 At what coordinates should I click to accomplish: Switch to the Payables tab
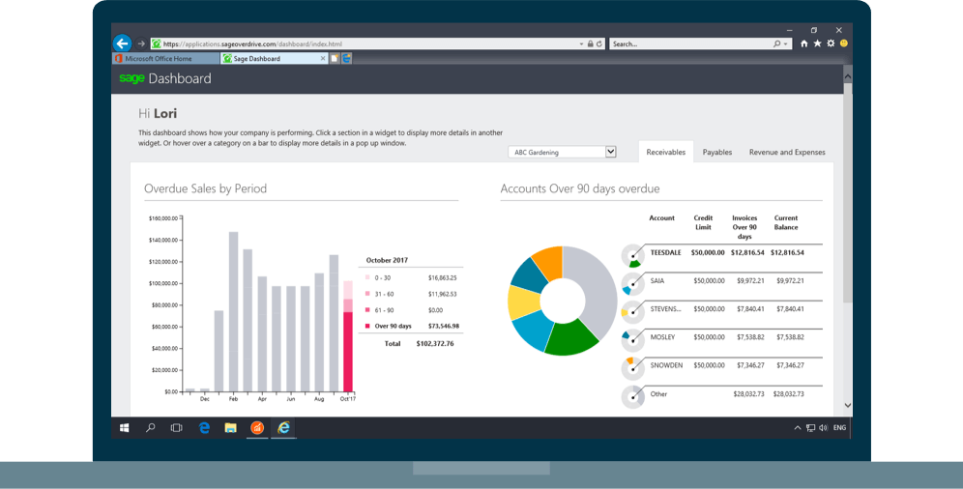click(x=716, y=152)
